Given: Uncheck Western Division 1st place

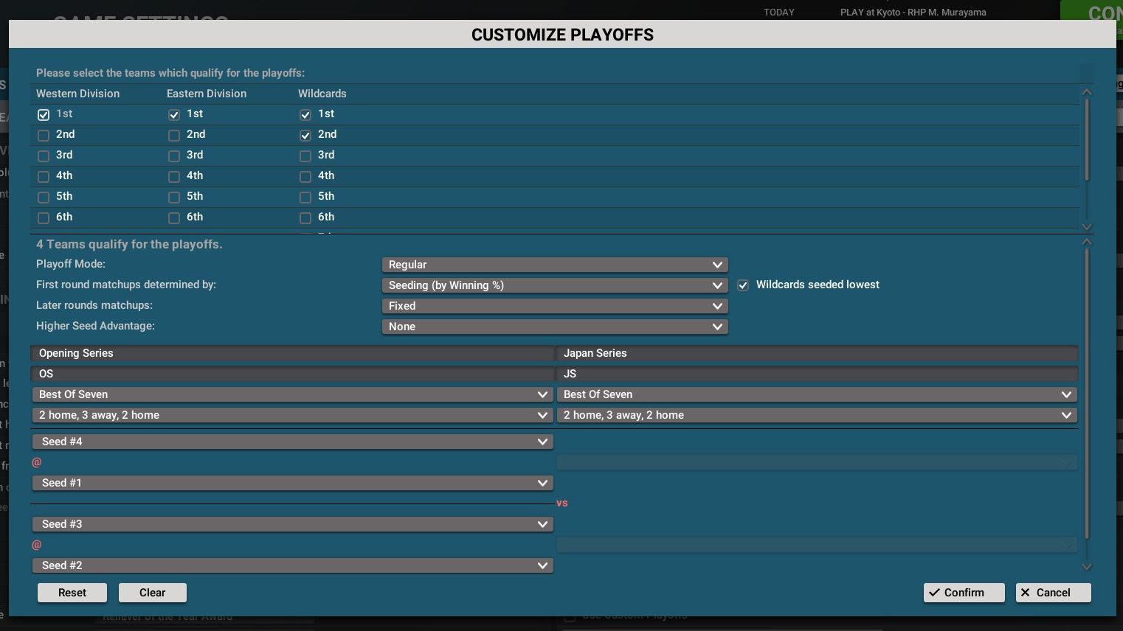Looking at the screenshot, I should 44,114.
